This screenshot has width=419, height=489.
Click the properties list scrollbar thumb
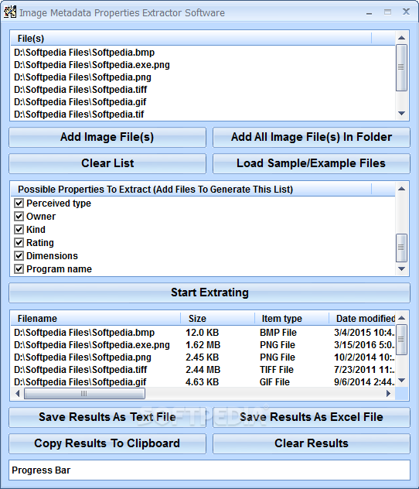pos(401,248)
